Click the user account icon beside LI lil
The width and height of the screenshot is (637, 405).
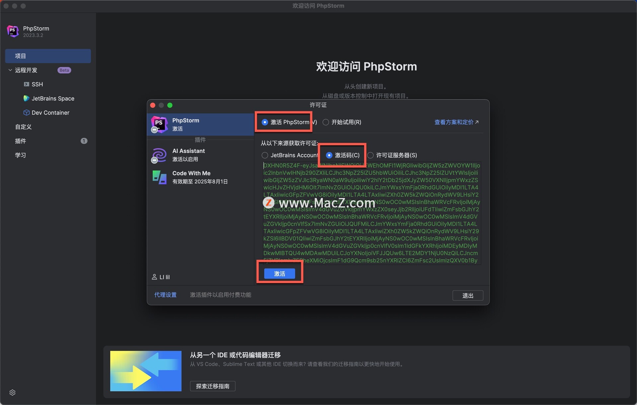pyautogui.click(x=154, y=277)
